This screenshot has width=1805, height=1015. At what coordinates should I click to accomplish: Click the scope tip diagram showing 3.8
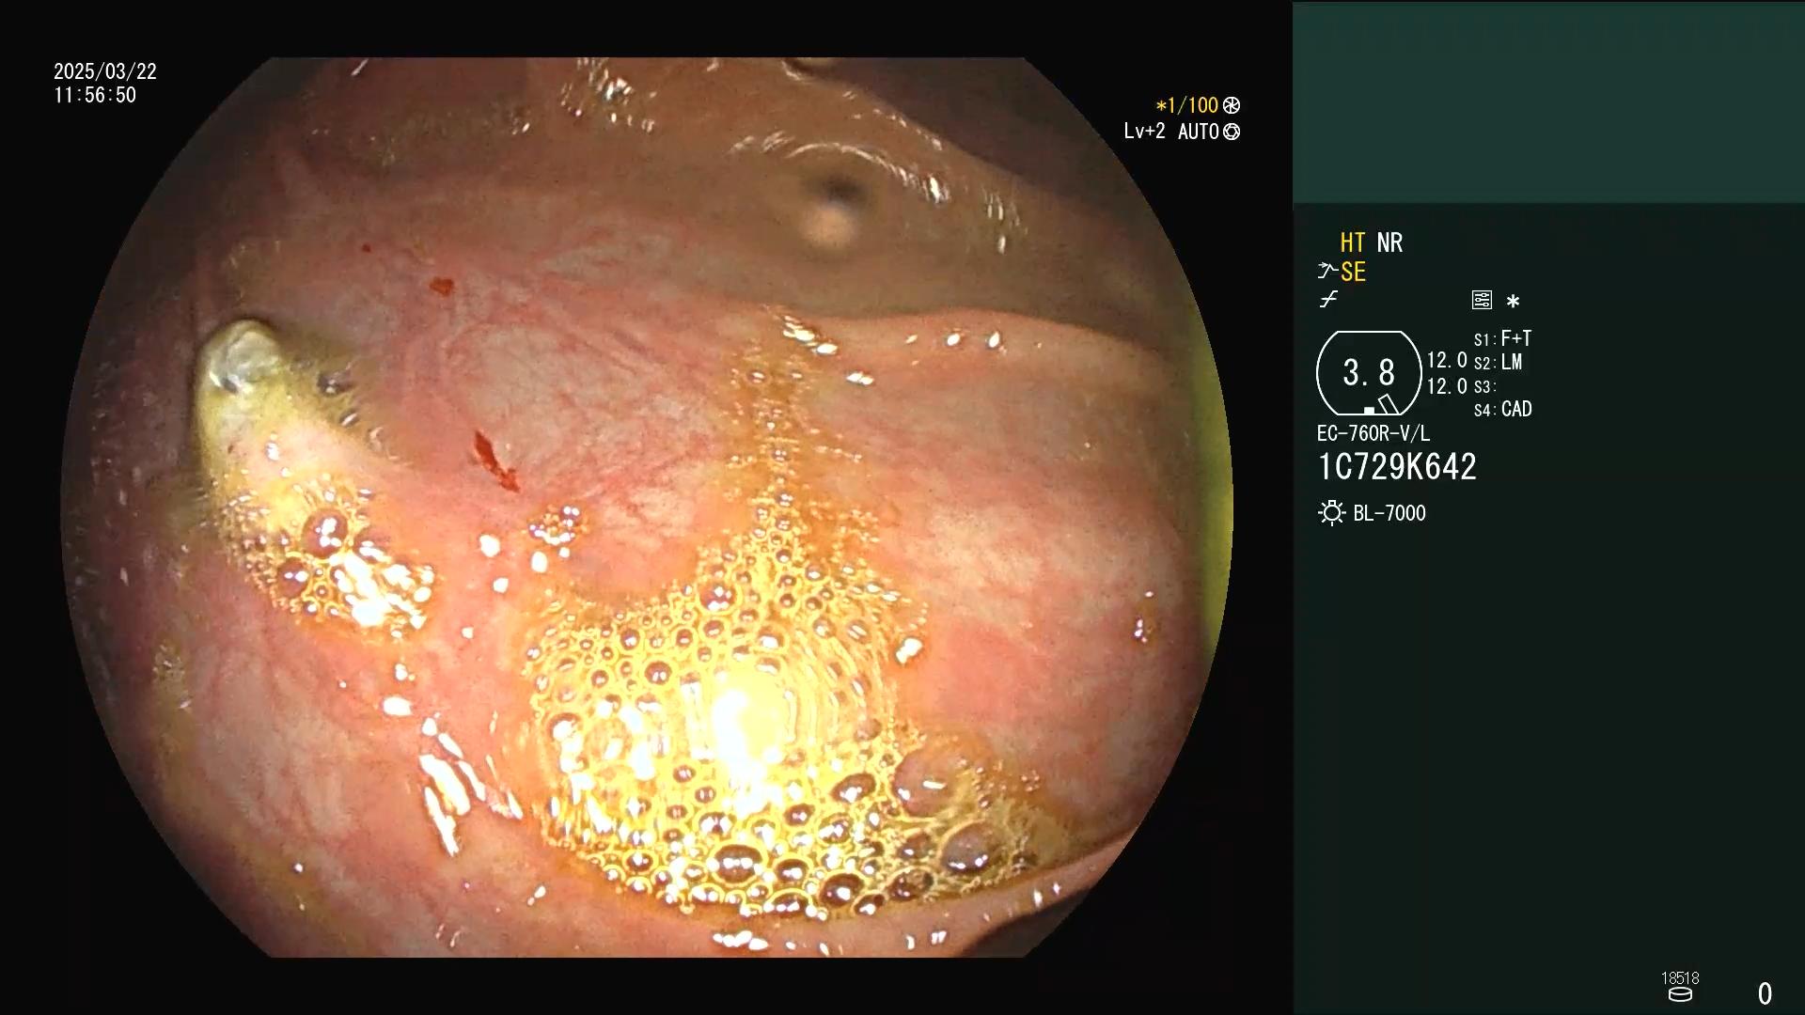(1369, 373)
